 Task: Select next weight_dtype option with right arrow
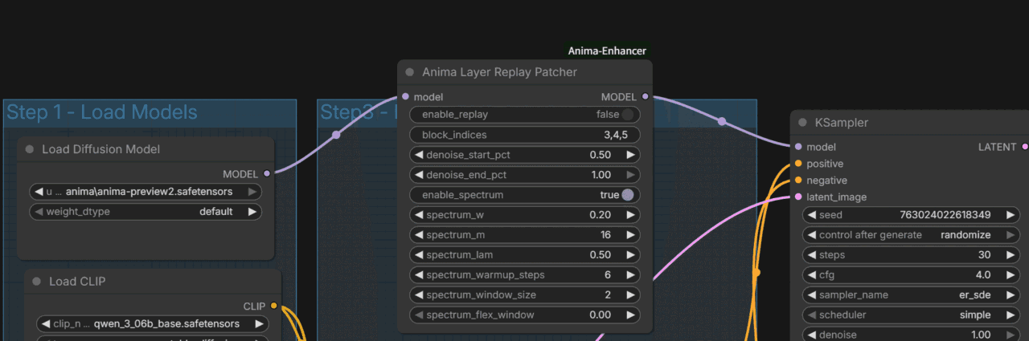click(x=252, y=212)
